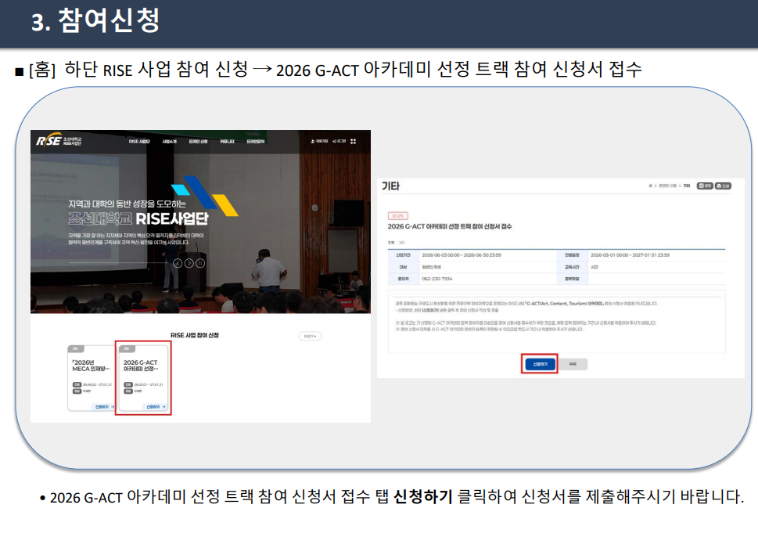This screenshot has height=537, width=758.
Task: Click 신청하기 arrow on the G-ACT card
Action: click(x=156, y=407)
